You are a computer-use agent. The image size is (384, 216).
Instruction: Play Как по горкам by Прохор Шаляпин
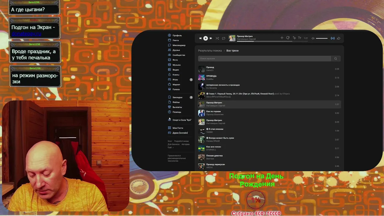click(x=269, y=113)
